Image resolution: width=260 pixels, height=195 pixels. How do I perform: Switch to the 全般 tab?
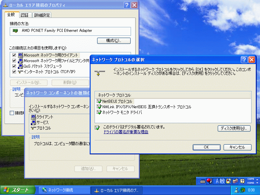pyautogui.click(x=11, y=15)
